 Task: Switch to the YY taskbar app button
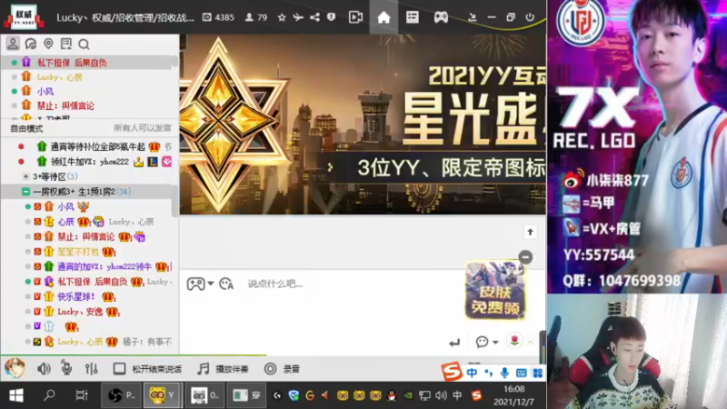(x=162, y=395)
